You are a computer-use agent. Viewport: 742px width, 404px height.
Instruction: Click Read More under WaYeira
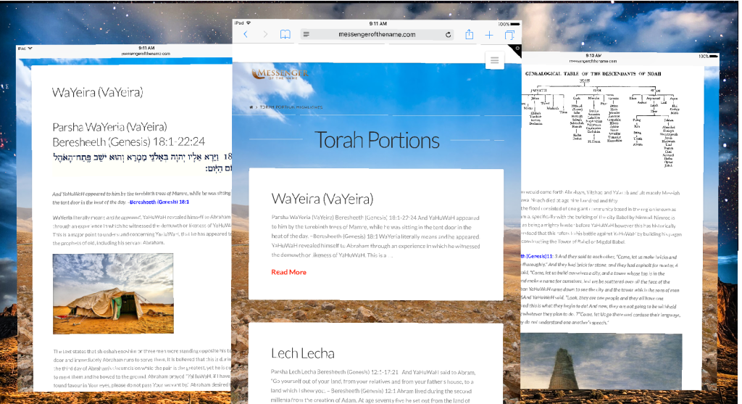point(288,272)
